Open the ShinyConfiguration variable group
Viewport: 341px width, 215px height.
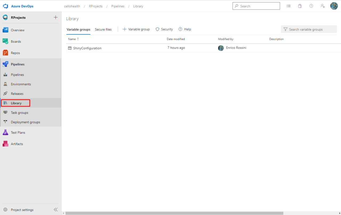[x=87, y=48]
